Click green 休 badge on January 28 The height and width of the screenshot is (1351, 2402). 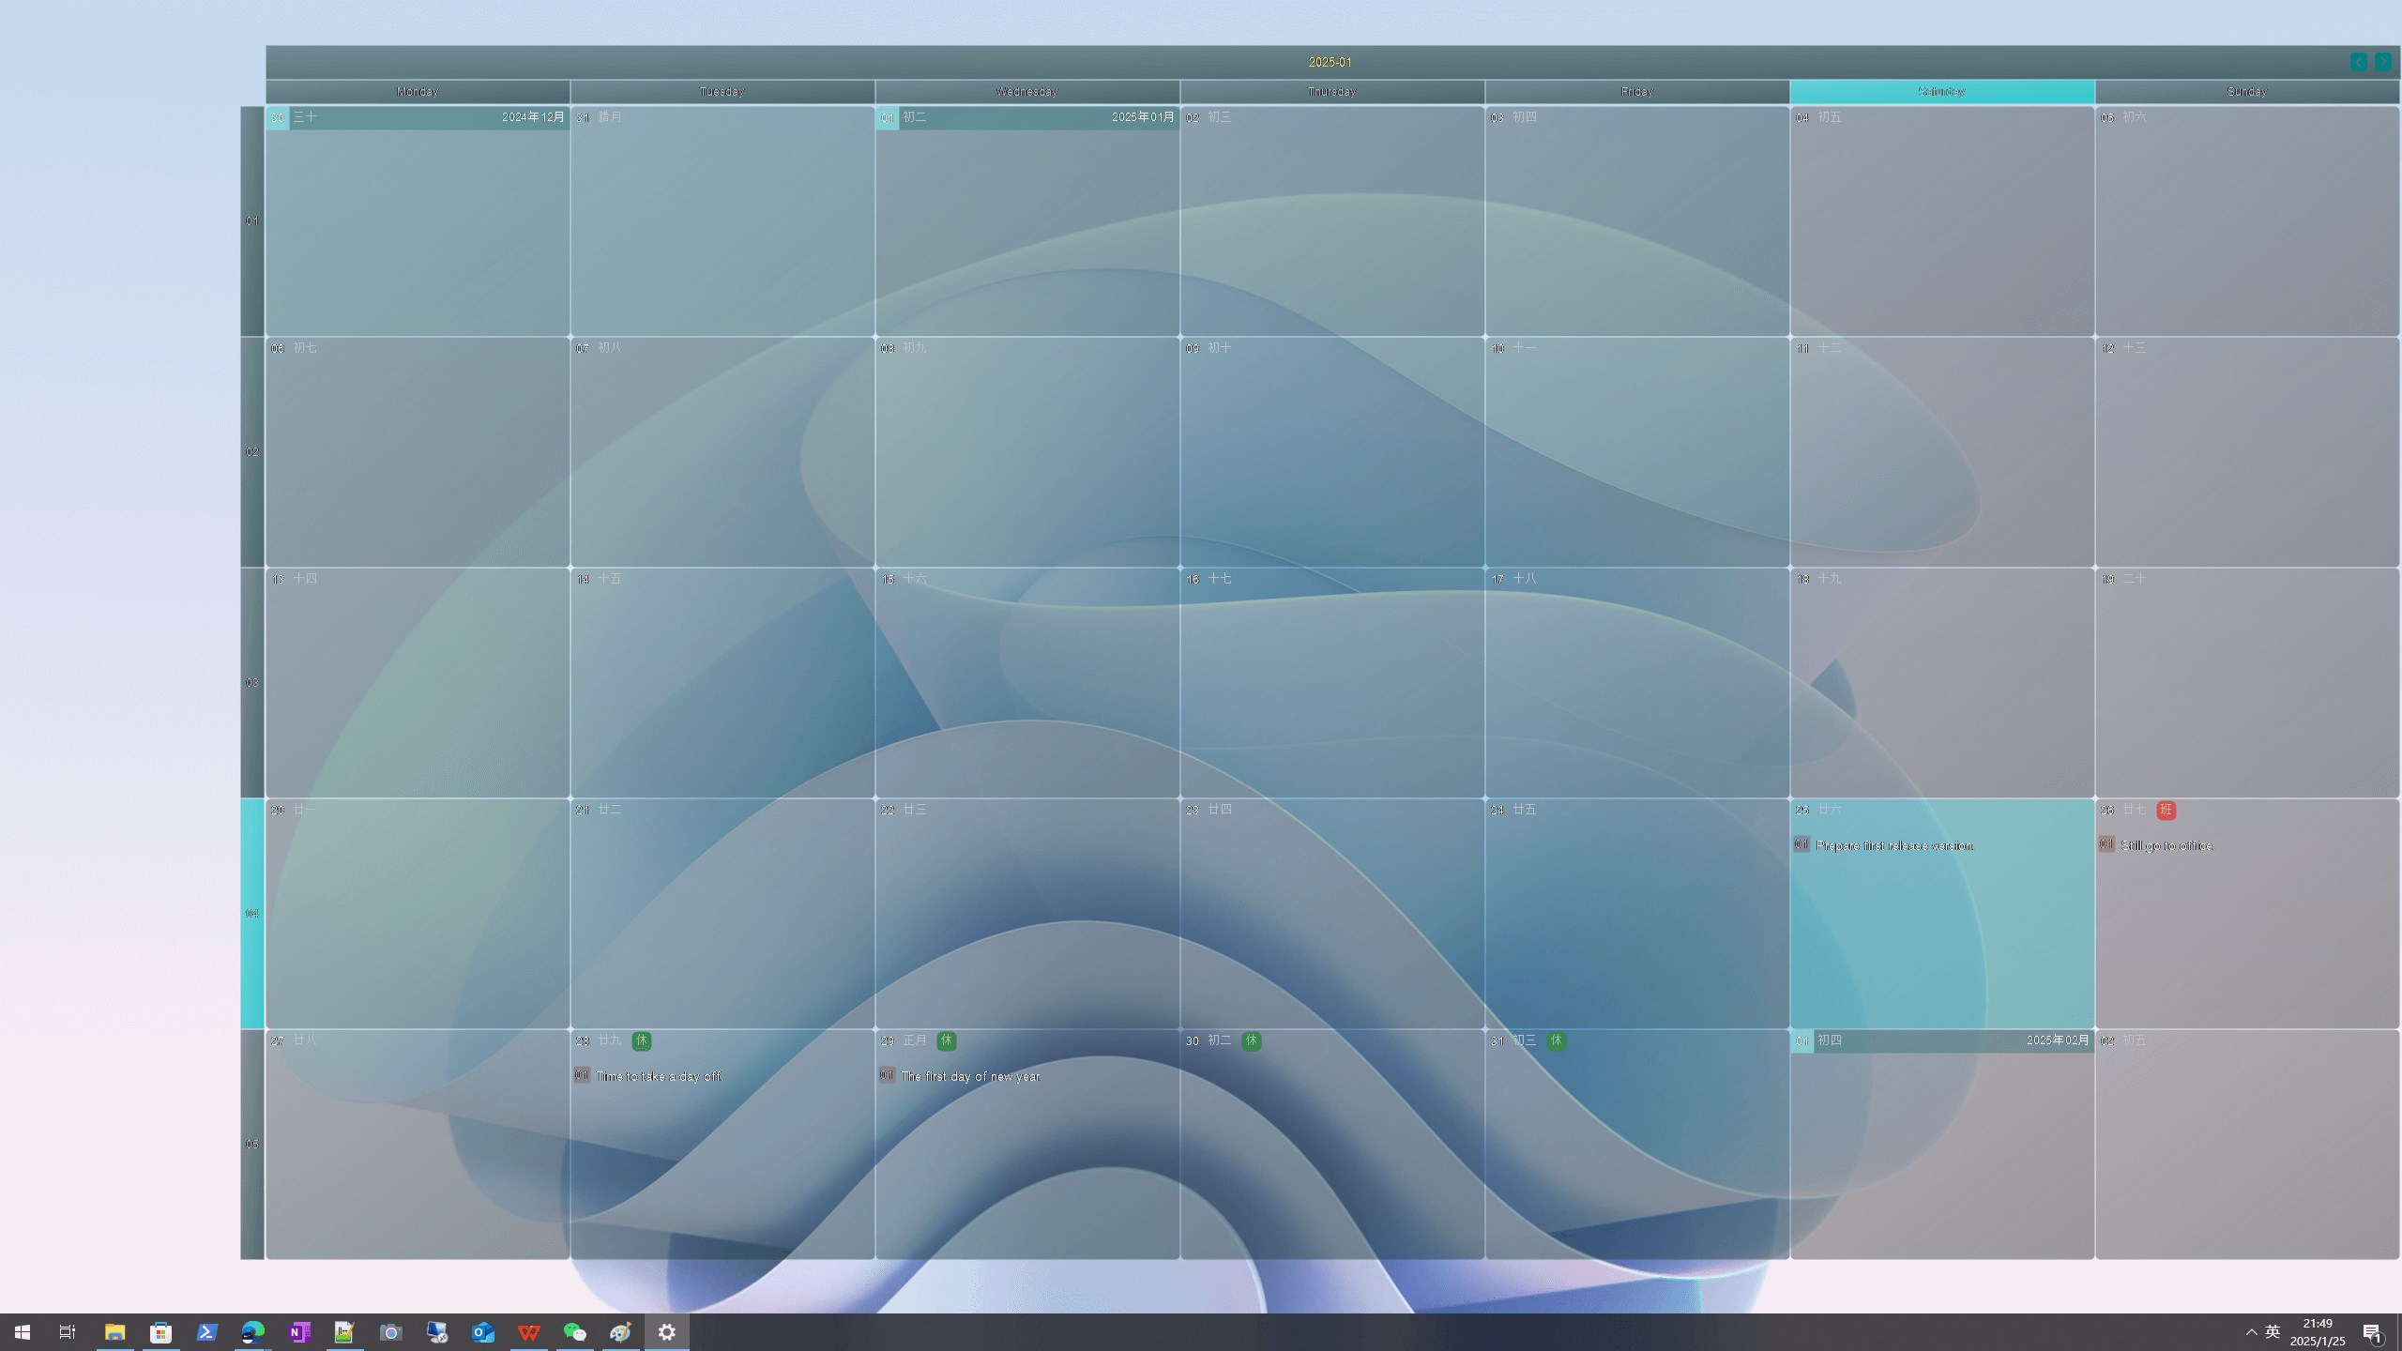[x=641, y=1040]
